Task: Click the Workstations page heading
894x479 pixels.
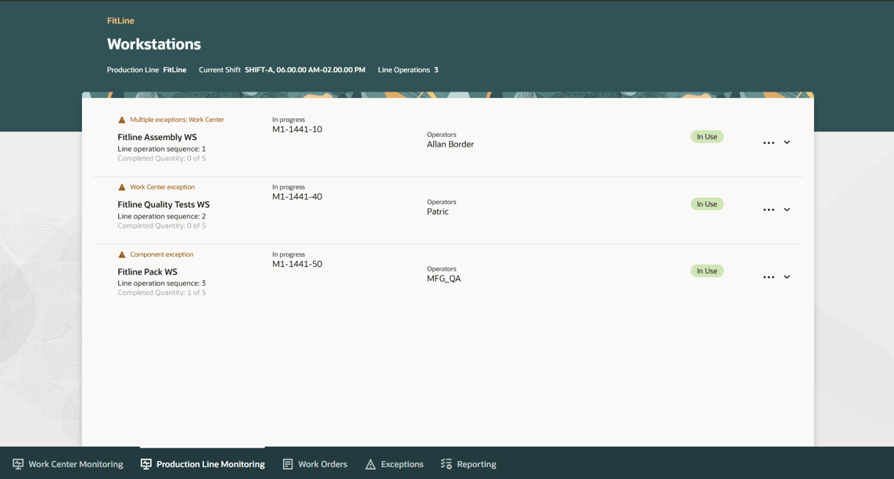Action: 154,44
